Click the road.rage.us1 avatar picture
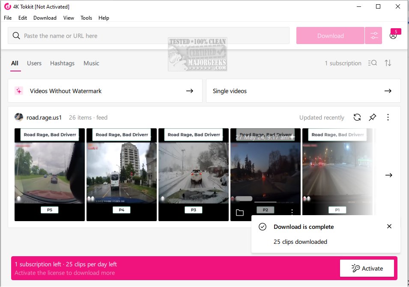The height and width of the screenshot is (287, 409). (19, 118)
